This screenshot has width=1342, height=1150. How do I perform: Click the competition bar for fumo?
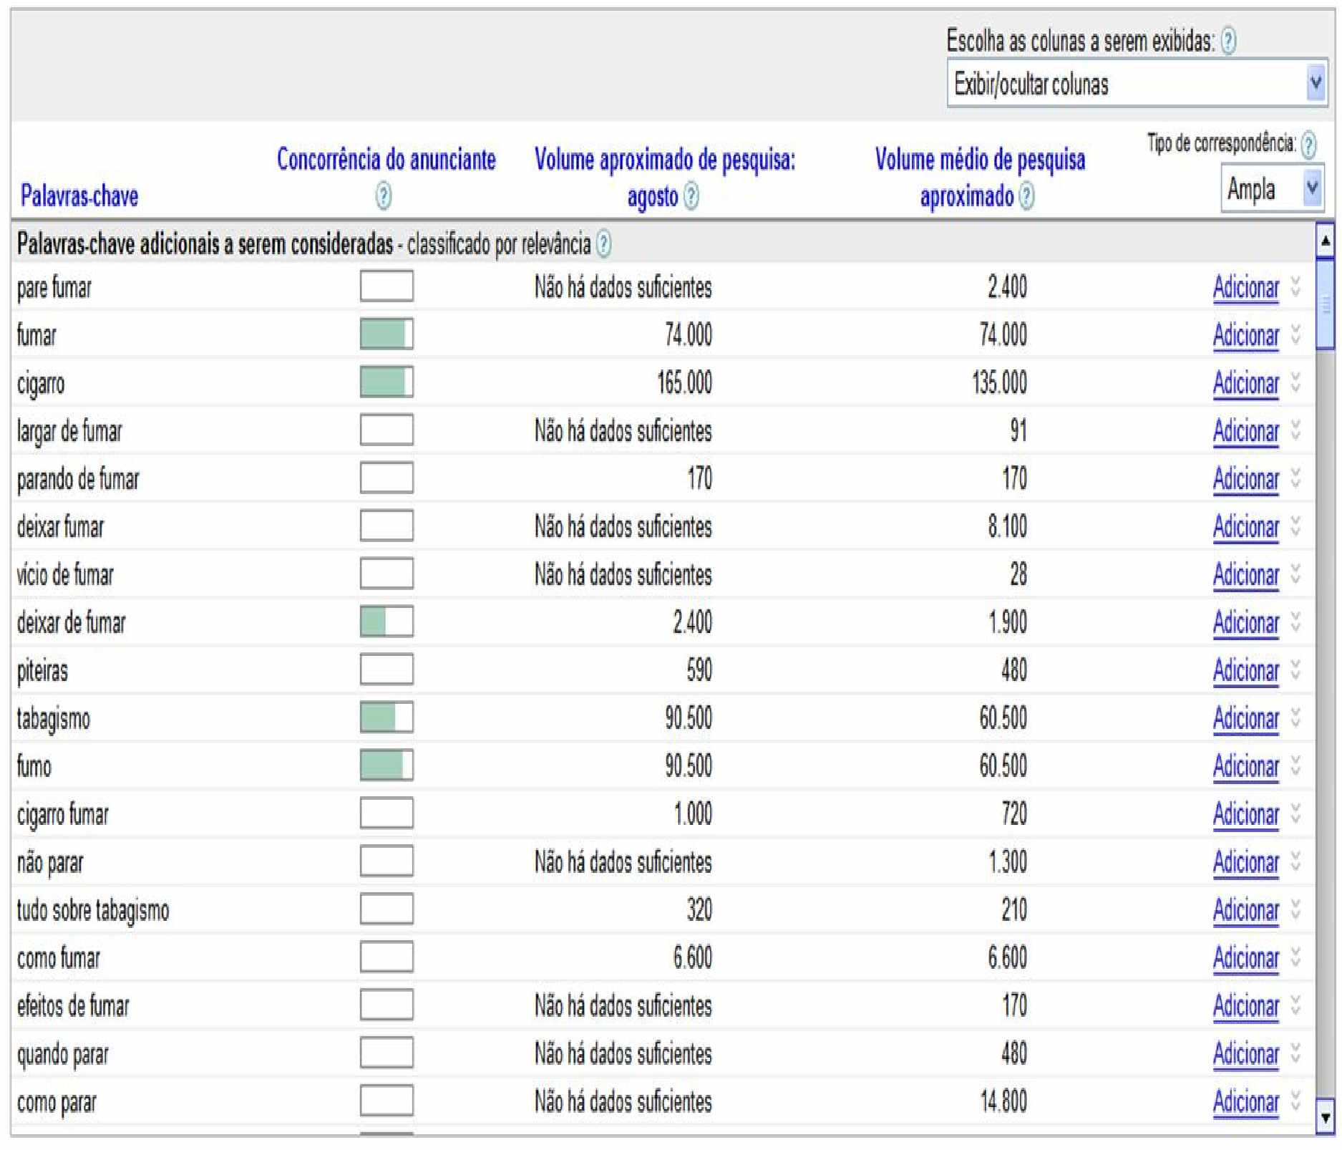point(386,765)
